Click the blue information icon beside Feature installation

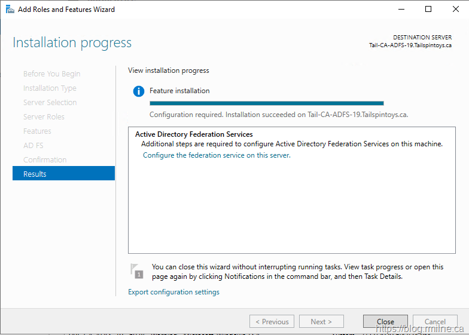click(139, 91)
